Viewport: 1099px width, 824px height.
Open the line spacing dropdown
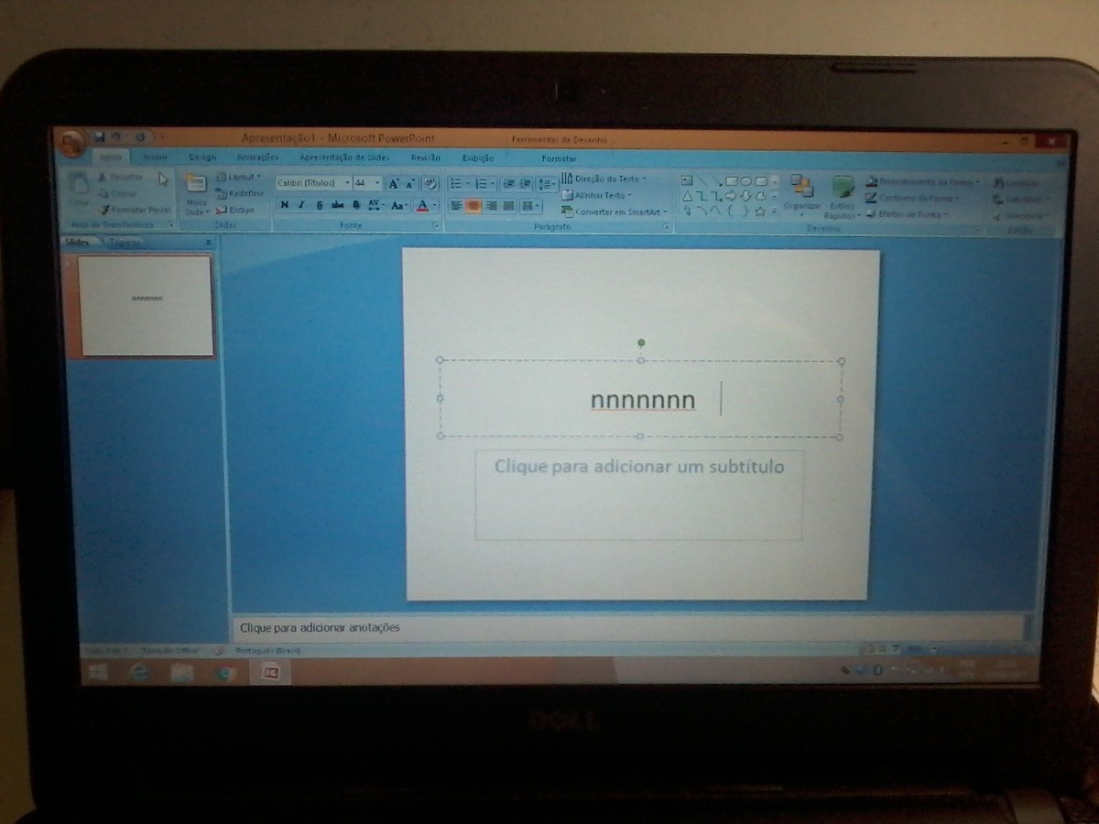547,183
